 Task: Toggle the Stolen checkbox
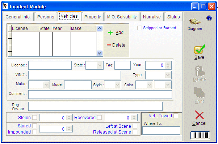[35, 117]
